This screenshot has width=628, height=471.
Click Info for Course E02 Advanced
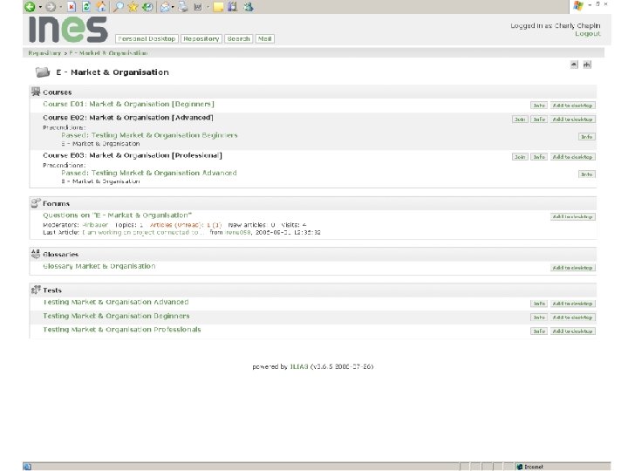click(539, 119)
